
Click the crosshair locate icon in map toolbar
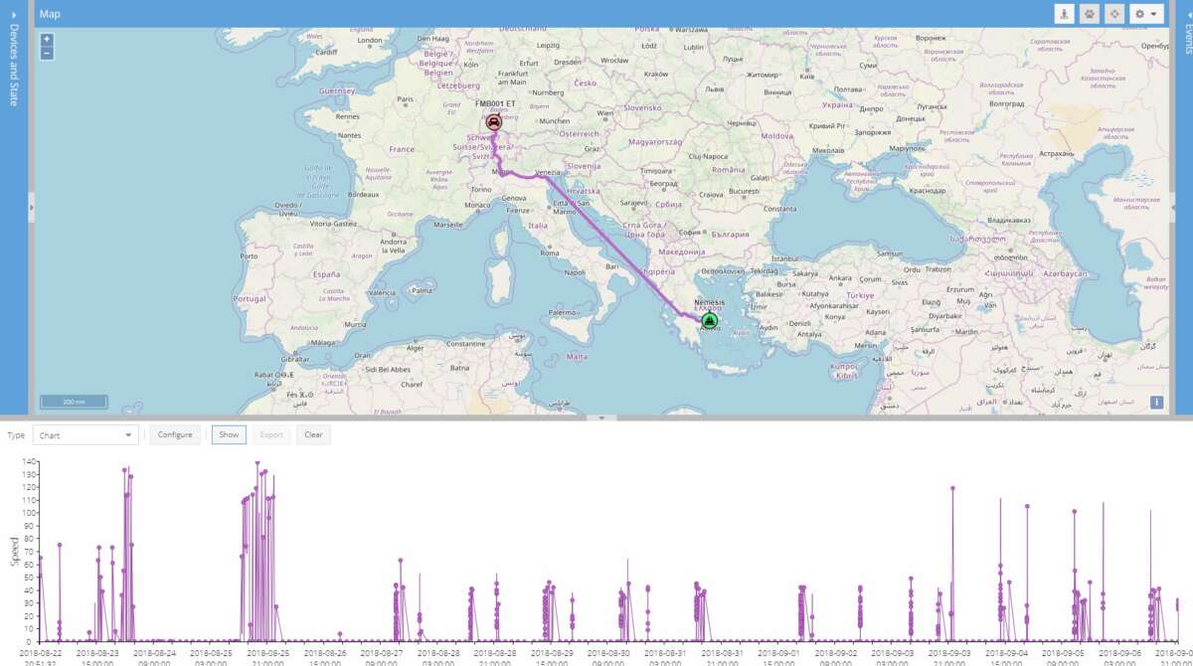1116,13
